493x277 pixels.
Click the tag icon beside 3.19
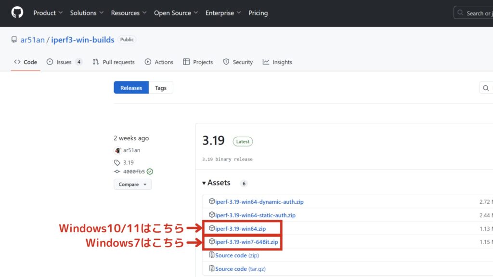[117, 163]
